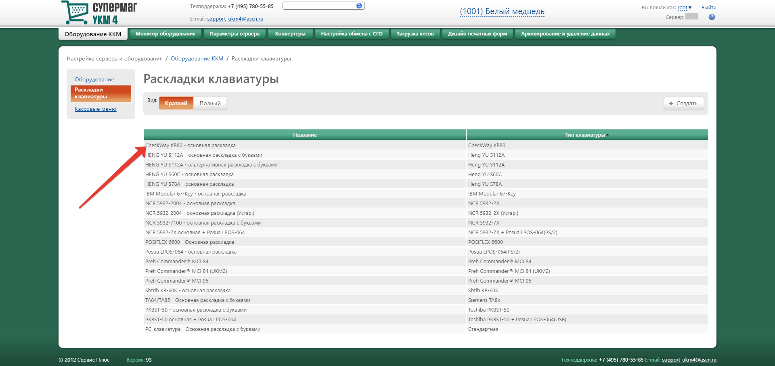
Task: Open NCR 5932-7X основная + Posua LPOS-064
Action: (x=305, y=232)
